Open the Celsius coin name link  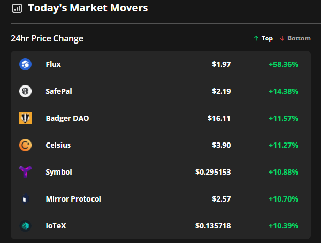click(58, 145)
